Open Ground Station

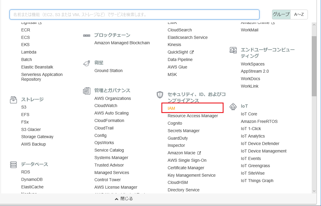[x=108, y=71]
